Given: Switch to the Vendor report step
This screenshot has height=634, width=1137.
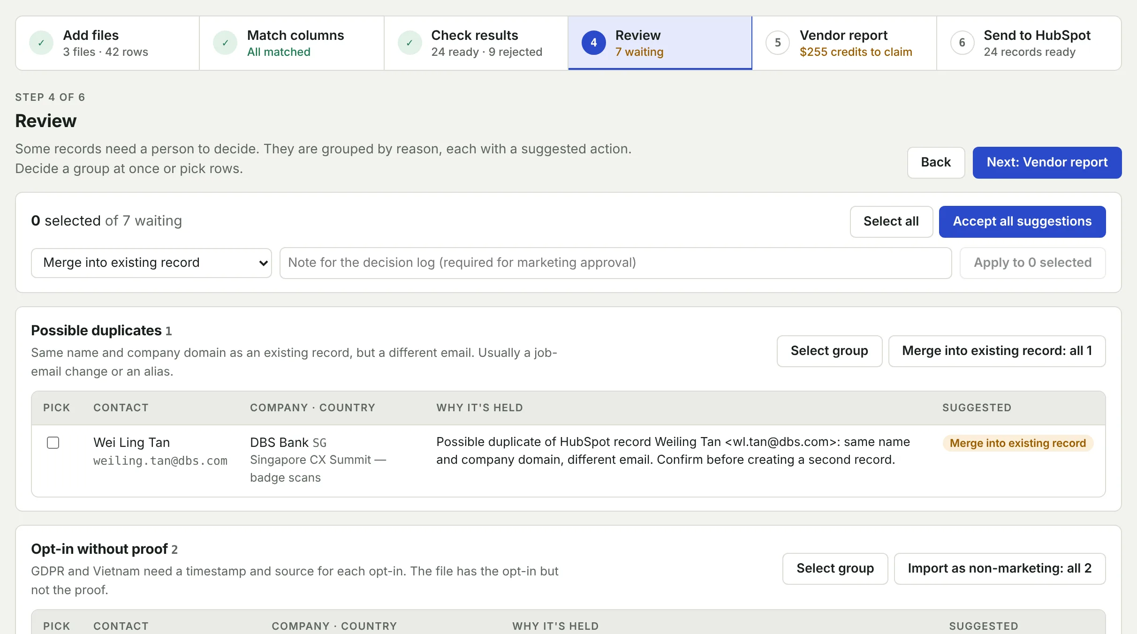Looking at the screenshot, I should [x=844, y=43].
